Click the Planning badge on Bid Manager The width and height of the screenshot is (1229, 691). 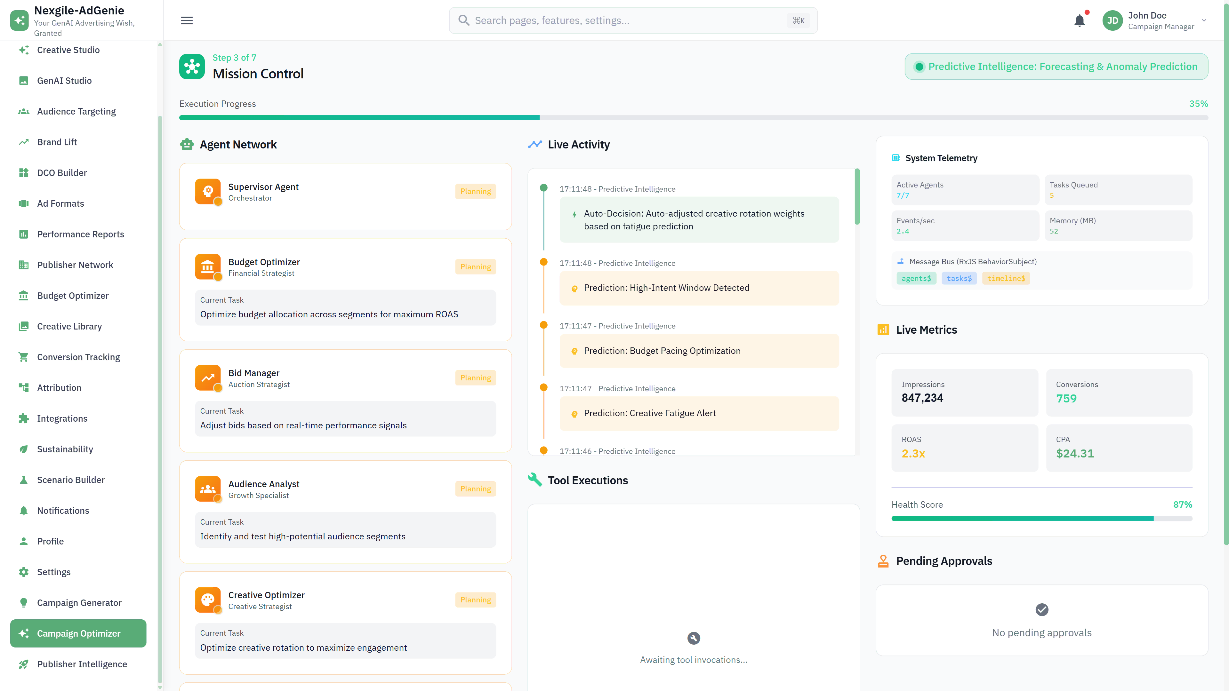475,377
